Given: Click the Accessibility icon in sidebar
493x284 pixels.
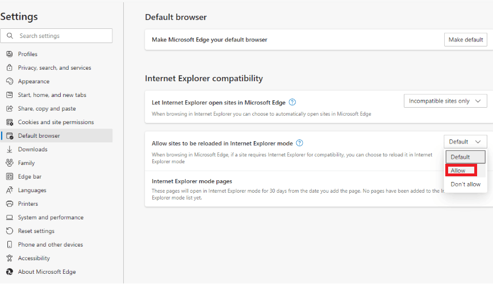Looking at the screenshot, I should [9, 258].
